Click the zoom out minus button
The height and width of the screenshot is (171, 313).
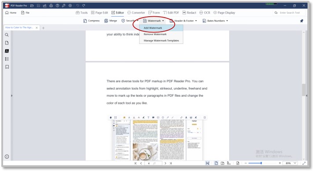(246, 163)
